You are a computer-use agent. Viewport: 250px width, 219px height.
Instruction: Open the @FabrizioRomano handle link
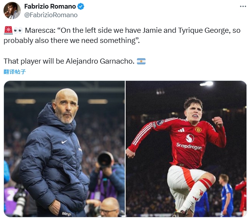[x=51, y=15]
